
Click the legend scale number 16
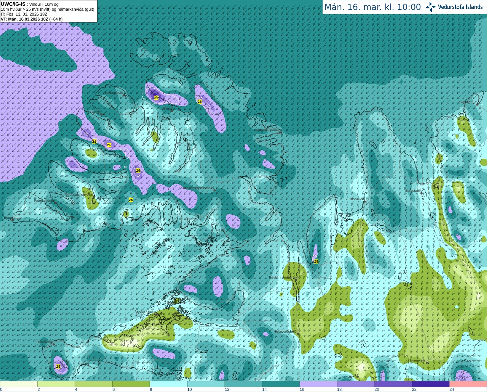[x=302, y=389]
